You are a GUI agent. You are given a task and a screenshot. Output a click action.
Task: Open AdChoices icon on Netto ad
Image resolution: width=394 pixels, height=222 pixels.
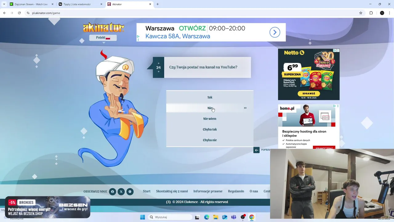[335, 50]
